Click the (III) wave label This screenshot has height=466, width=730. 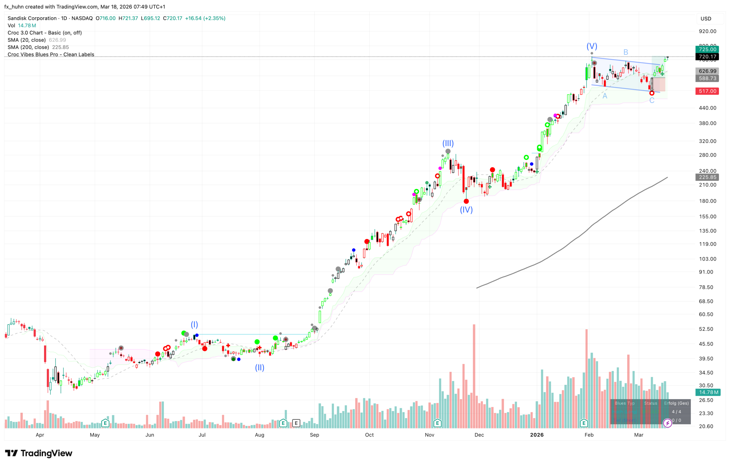click(448, 143)
